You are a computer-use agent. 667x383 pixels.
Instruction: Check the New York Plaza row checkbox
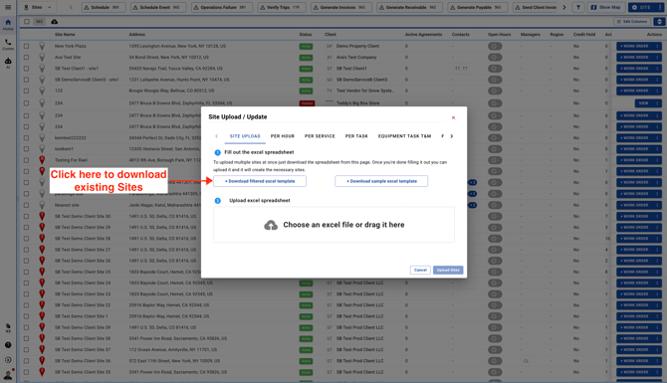coord(26,46)
